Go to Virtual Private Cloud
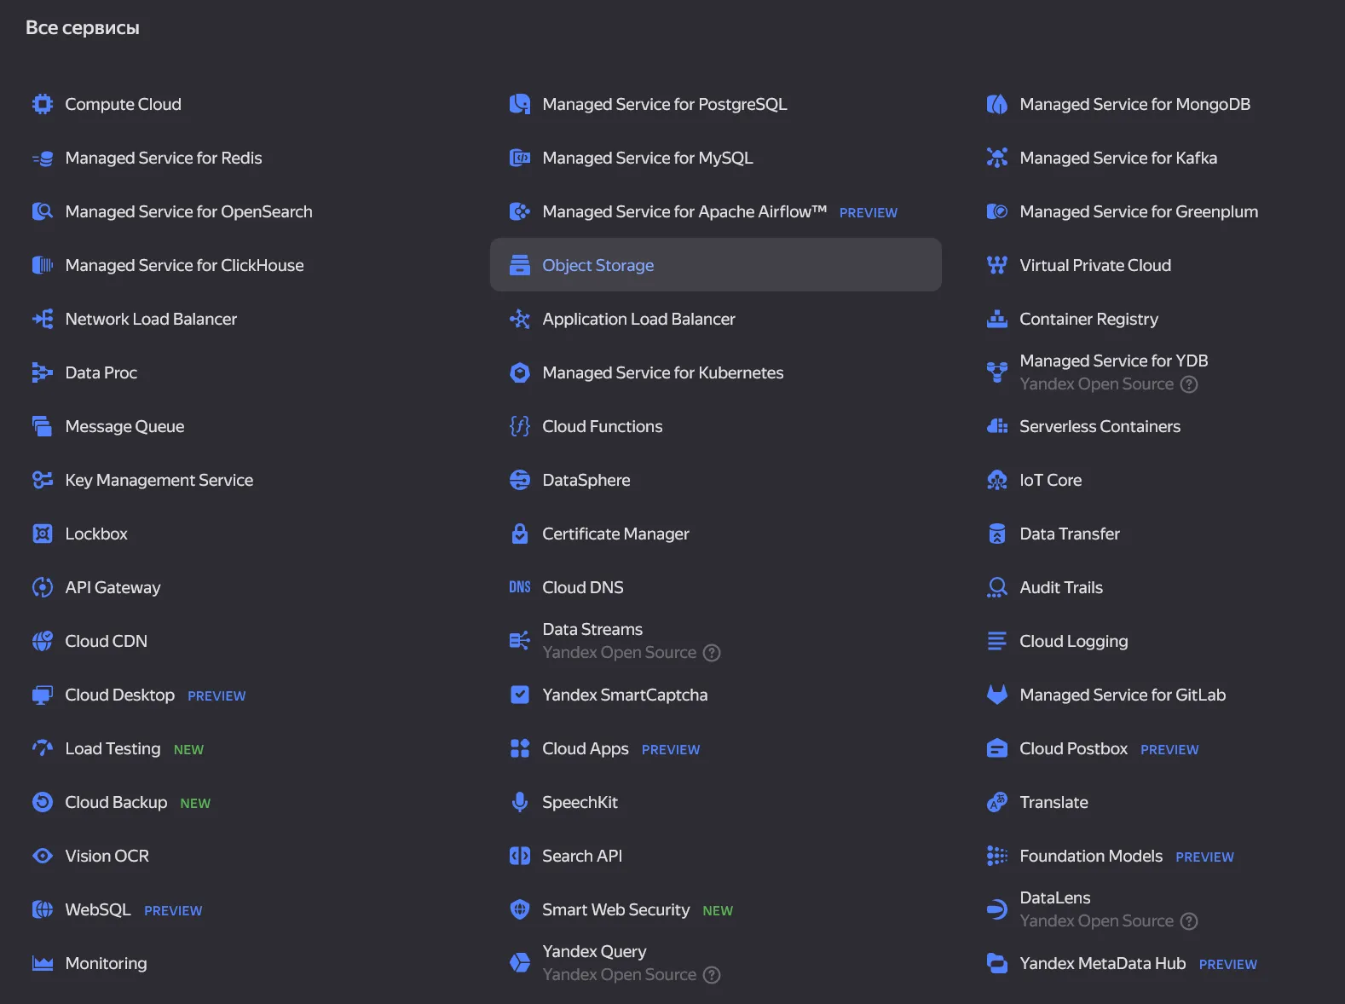This screenshot has width=1345, height=1004. [x=1094, y=265]
